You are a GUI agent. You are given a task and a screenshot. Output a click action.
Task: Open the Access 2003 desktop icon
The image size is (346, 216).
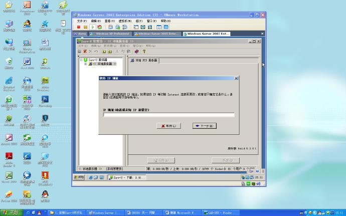click(9, 139)
